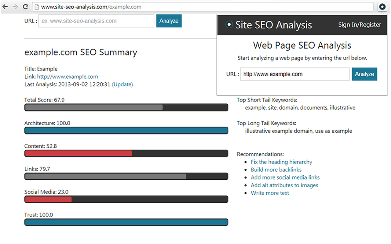Image resolution: width=391 pixels, height=244 pixels.
Task: Click the page's Analyze button
Action: point(169,21)
